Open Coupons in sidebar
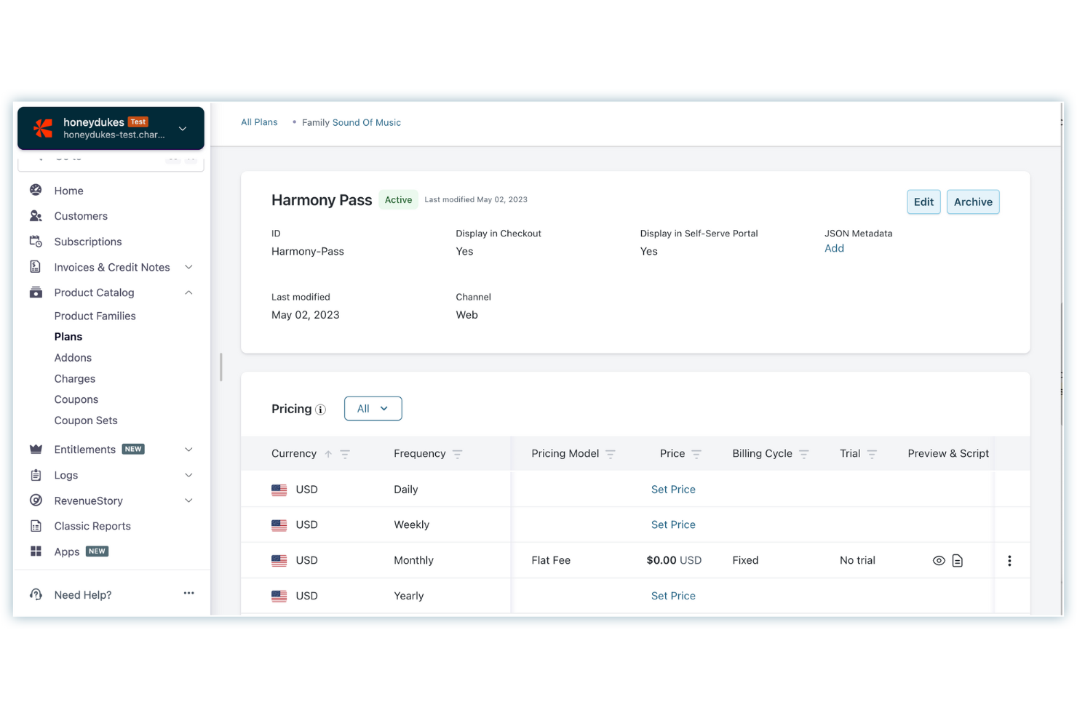This screenshot has height=718, width=1077. [76, 399]
